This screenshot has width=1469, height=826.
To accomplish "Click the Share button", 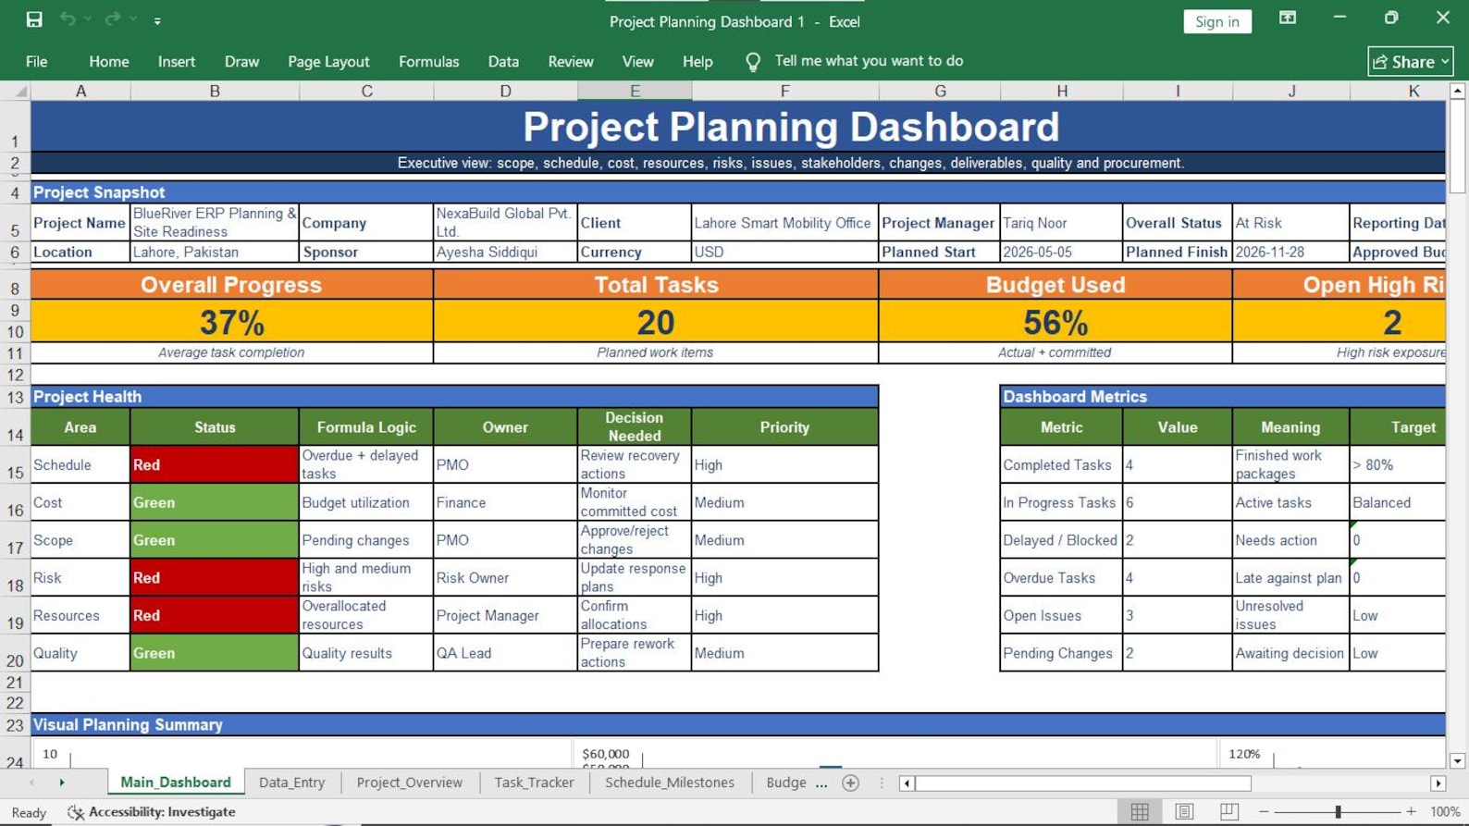I will coord(1410,61).
